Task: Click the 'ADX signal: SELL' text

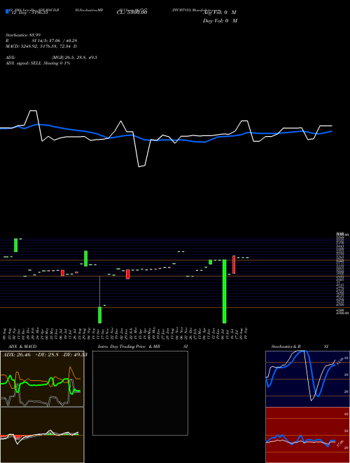Action: [24, 63]
